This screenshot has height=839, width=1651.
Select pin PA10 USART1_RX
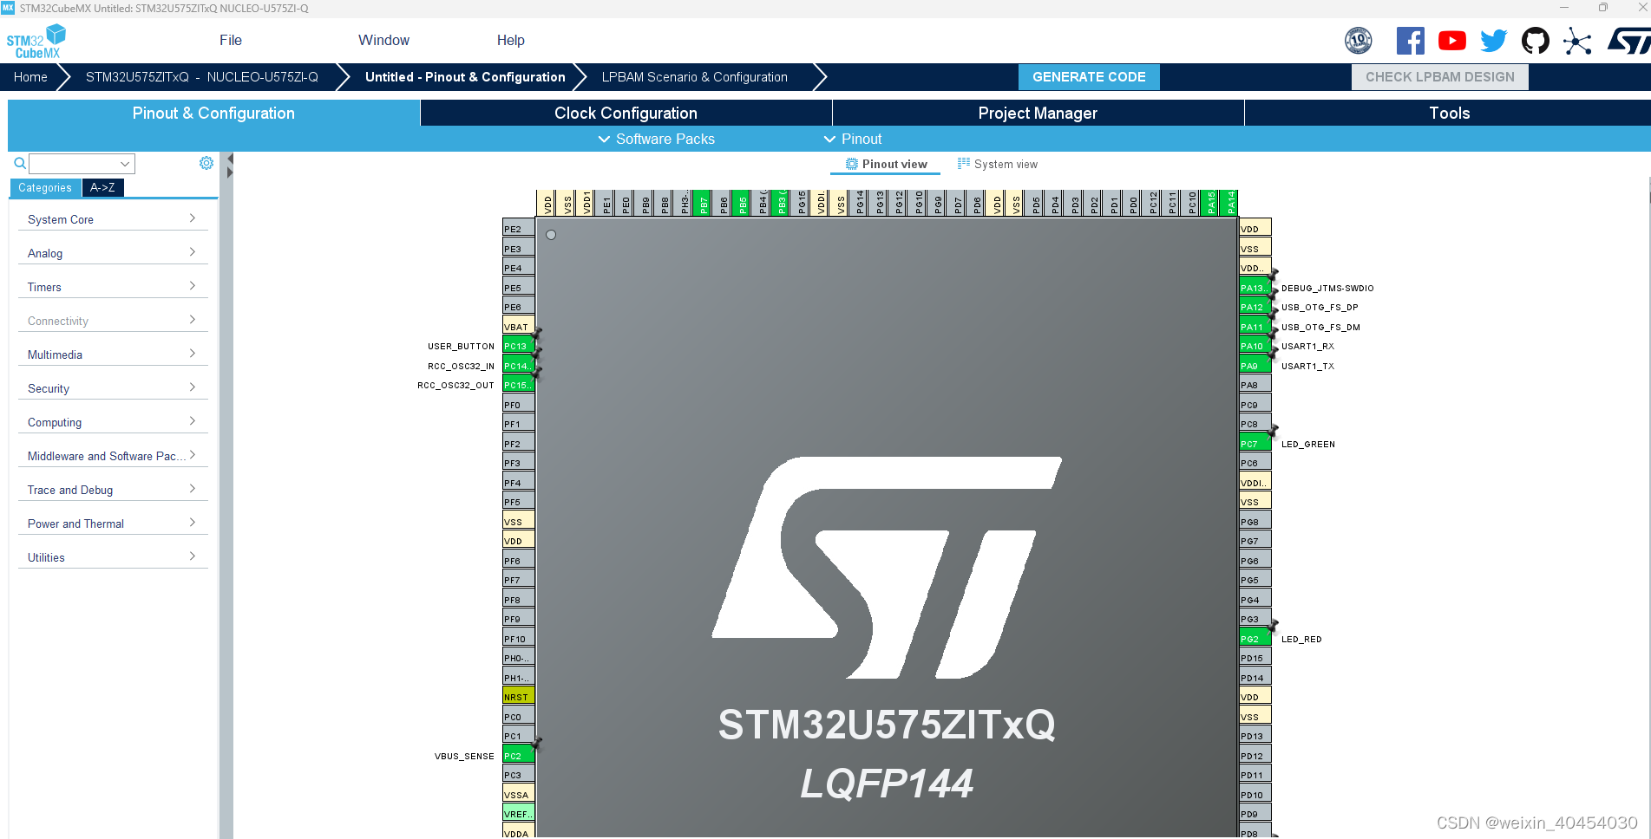[x=1255, y=346]
